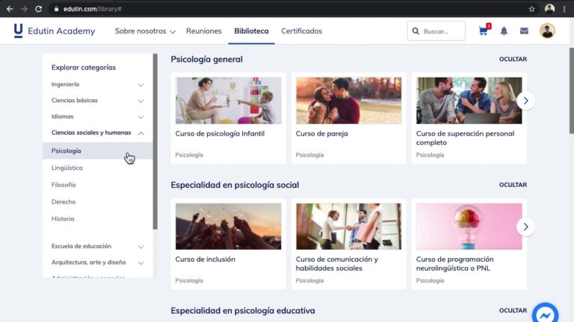The height and width of the screenshot is (322, 574).
Task: Show next courses in Psicología general
Action: point(525,101)
